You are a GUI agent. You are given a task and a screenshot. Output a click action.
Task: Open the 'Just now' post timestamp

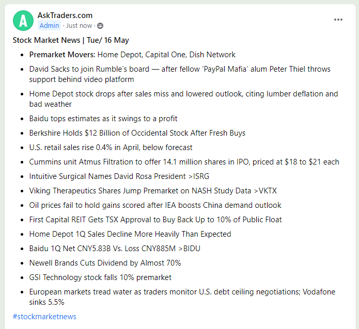pyautogui.click(x=79, y=26)
